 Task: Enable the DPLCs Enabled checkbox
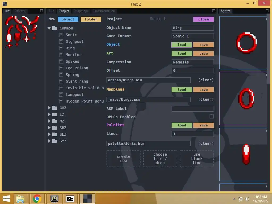tap(212, 116)
